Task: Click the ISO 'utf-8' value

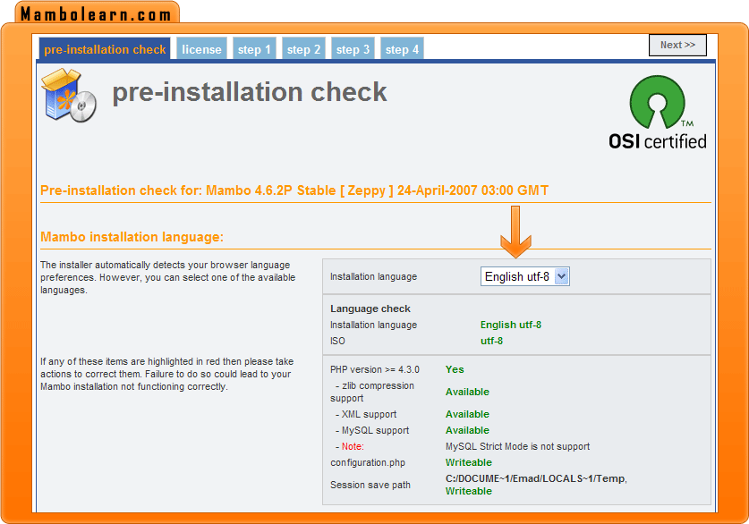Action: pos(491,341)
